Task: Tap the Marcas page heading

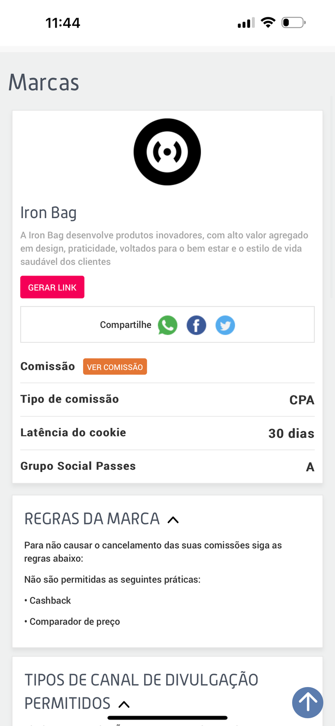Action: [44, 82]
